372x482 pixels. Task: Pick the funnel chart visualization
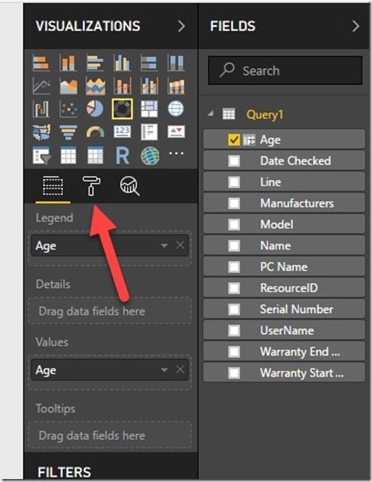(68, 132)
